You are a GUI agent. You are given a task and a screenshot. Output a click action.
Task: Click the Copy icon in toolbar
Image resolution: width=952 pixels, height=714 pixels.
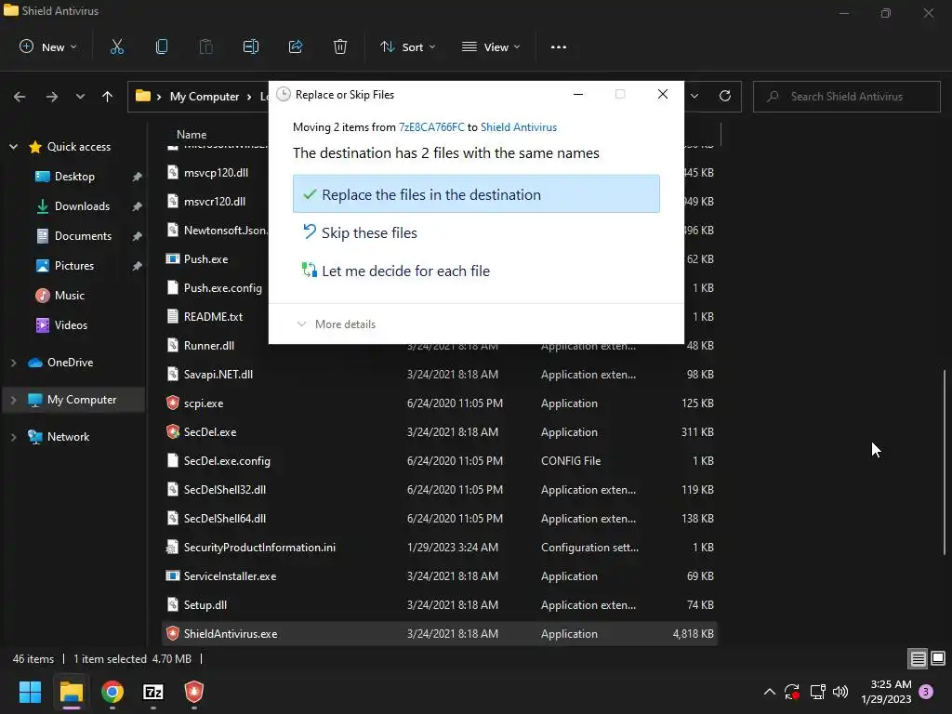point(162,46)
